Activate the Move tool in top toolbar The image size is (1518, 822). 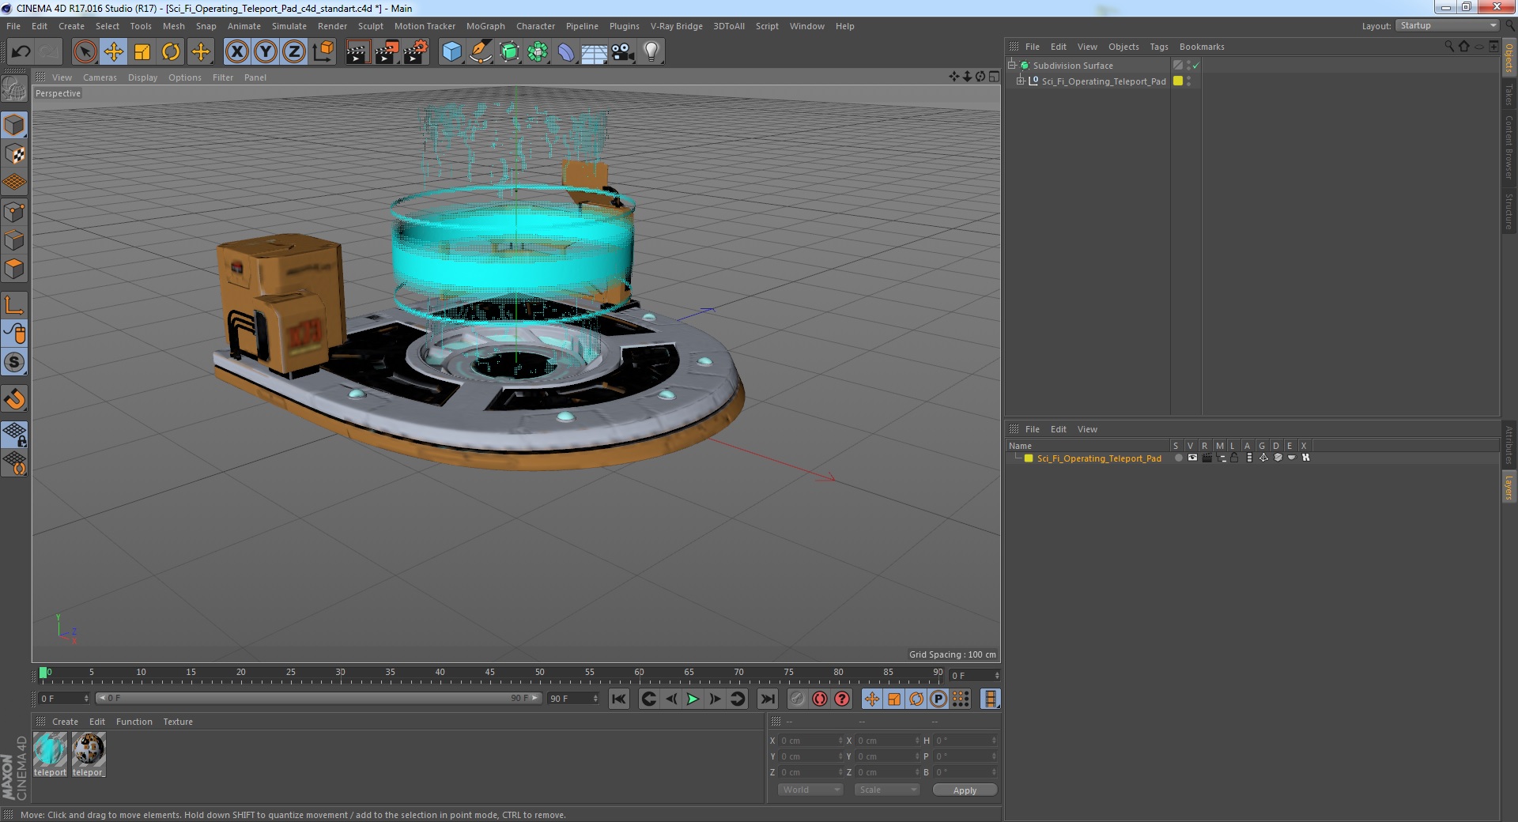click(114, 52)
